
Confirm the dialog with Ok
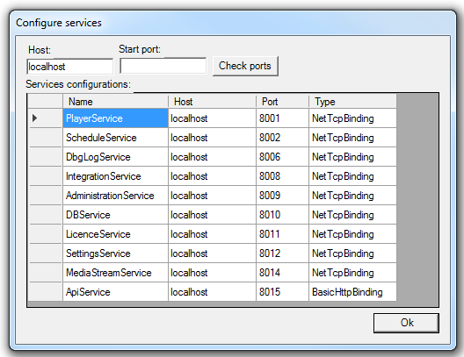coord(406,323)
